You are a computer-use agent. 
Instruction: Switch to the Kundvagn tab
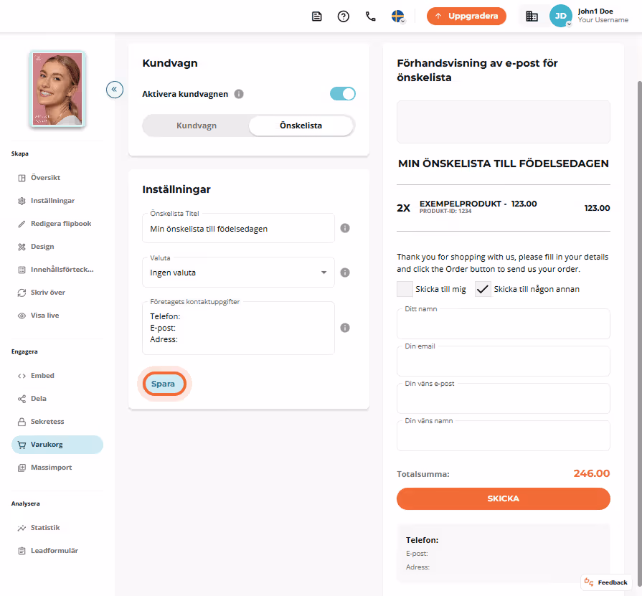pyautogui.click(x=197, y=126)
